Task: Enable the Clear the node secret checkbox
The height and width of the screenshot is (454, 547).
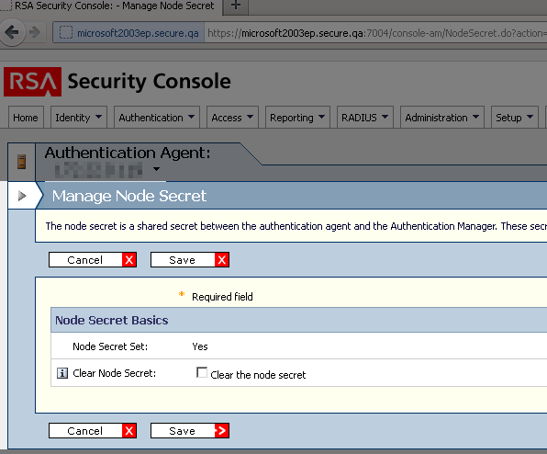Action: point(202,372)
